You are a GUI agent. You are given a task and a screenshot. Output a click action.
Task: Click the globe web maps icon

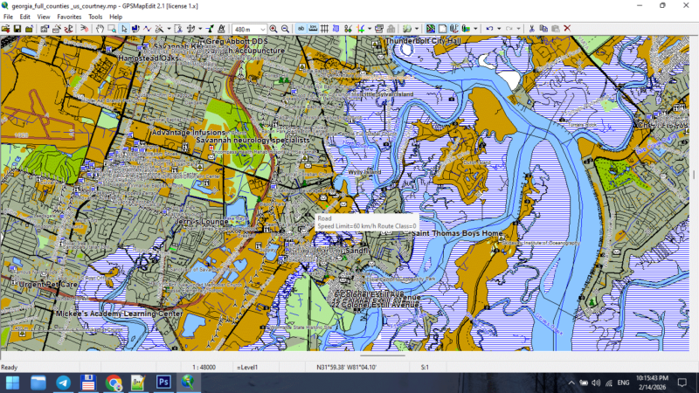click(x=407, y=29)
